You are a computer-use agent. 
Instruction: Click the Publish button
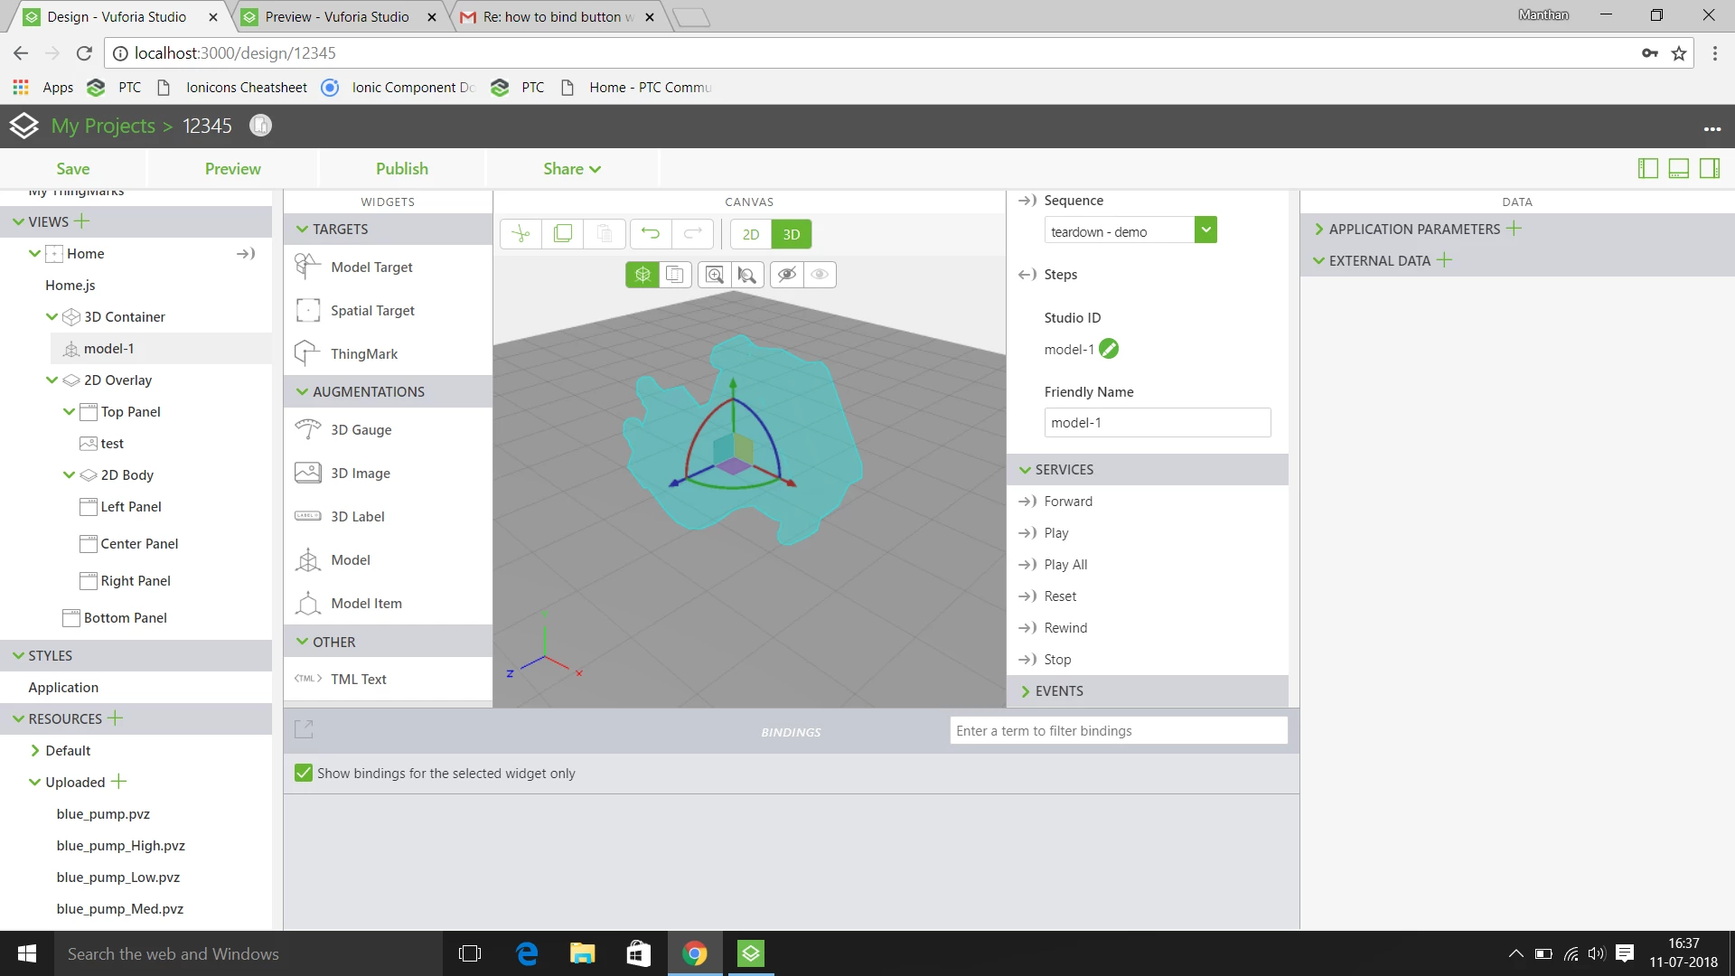click(401, 169)
